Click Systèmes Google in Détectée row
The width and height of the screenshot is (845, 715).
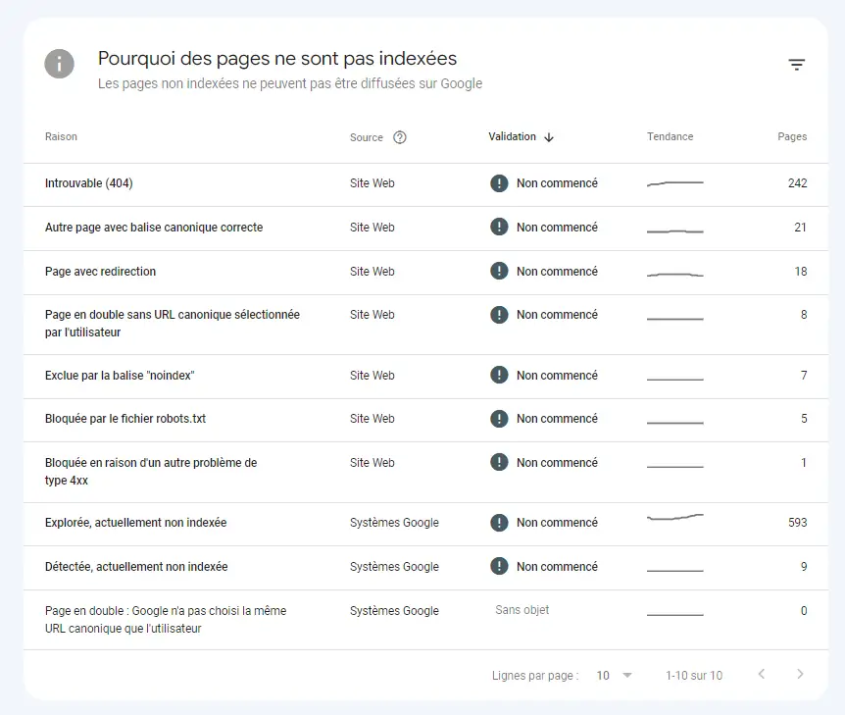pyautogui.click(x=394, y=567)
